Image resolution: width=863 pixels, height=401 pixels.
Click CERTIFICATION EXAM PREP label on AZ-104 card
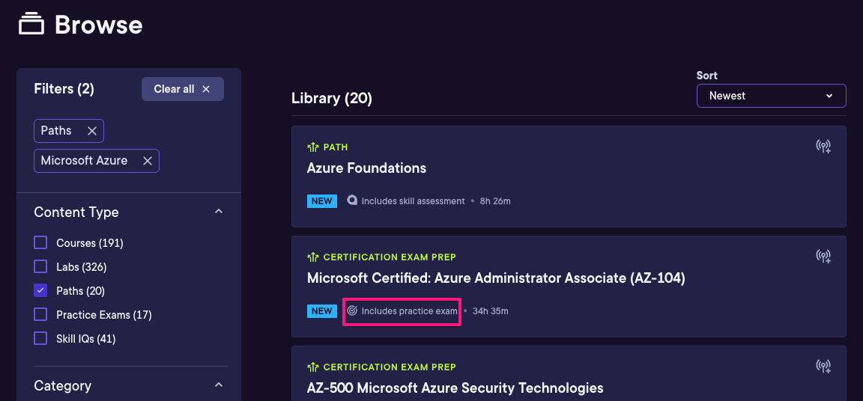tap(390, 257)
